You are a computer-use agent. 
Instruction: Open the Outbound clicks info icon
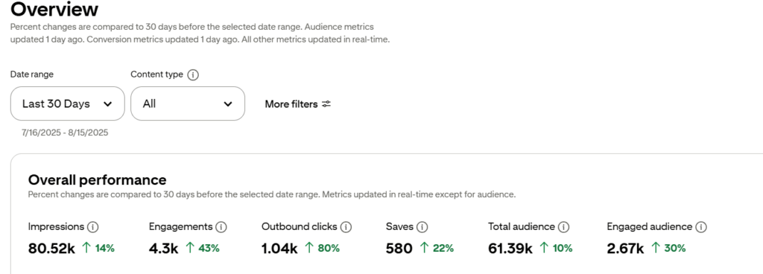click(346, 227)
